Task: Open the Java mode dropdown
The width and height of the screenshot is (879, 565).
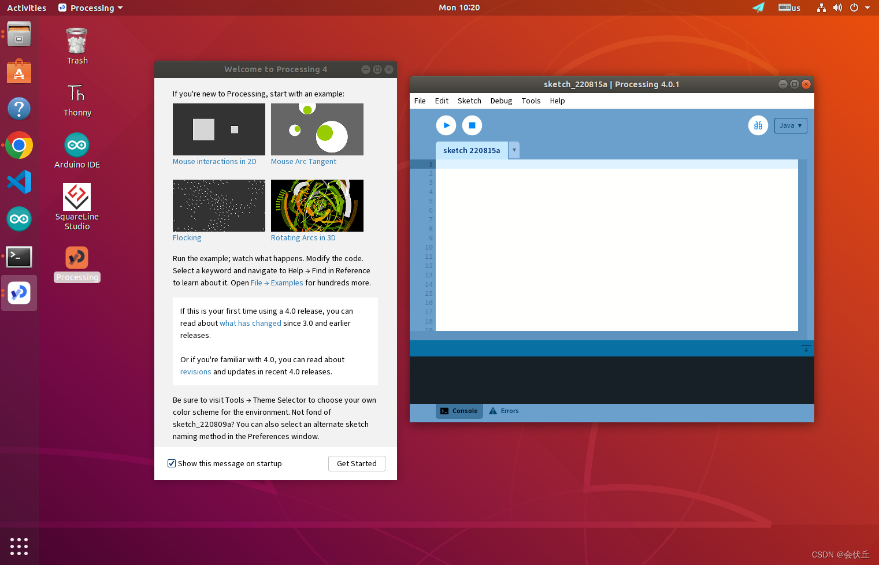Action: (x=791, y=125)
